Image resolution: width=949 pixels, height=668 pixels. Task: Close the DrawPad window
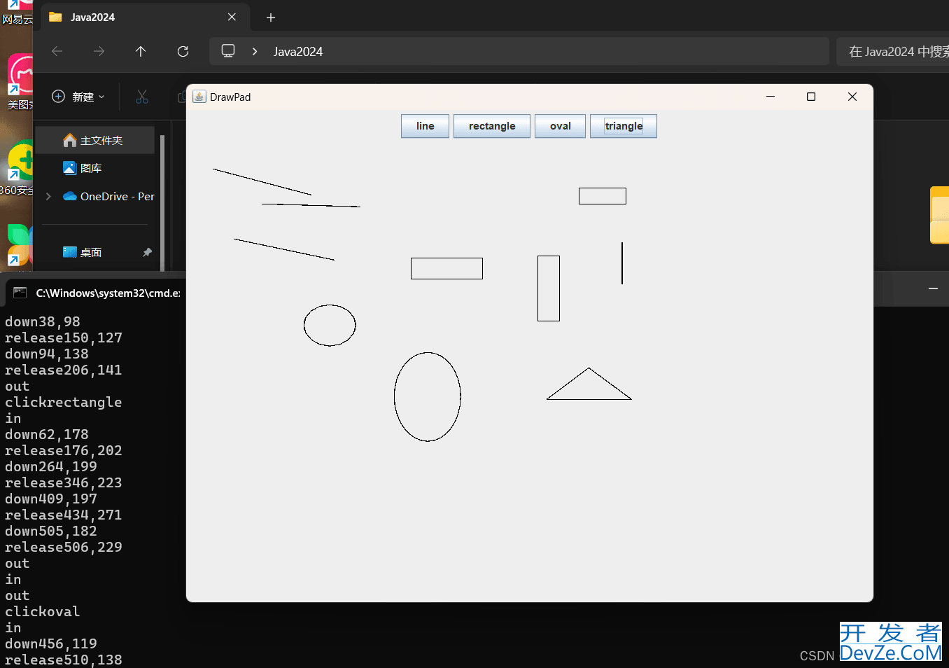click(x=852, y=97)
